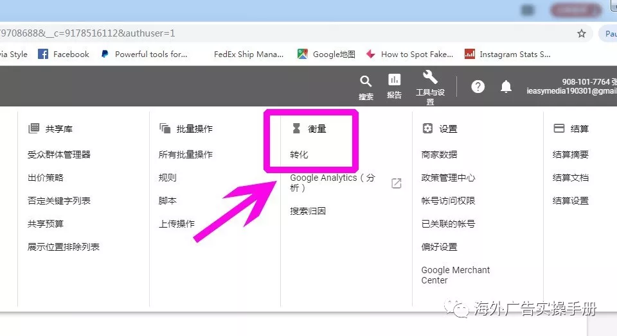
Task: Click 所有批量操作 link
Action: point(186,155)
